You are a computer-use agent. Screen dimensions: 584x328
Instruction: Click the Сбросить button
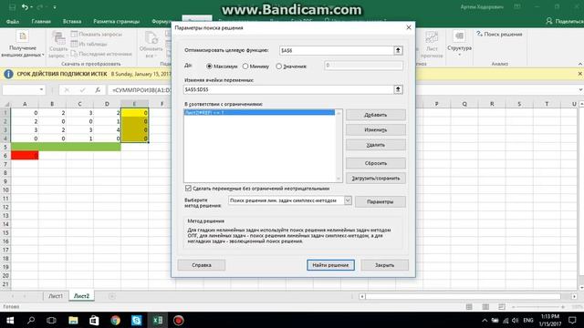tap(375, 163)
